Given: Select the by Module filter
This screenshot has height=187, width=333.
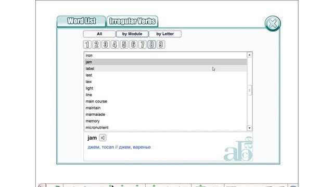Looking at the screenshot, I should click(x=132, y=34).
